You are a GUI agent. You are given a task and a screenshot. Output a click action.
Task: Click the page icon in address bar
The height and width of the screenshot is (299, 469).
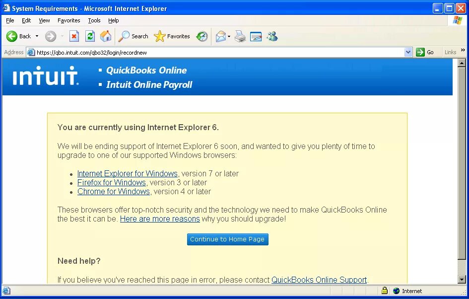(31, 52)
